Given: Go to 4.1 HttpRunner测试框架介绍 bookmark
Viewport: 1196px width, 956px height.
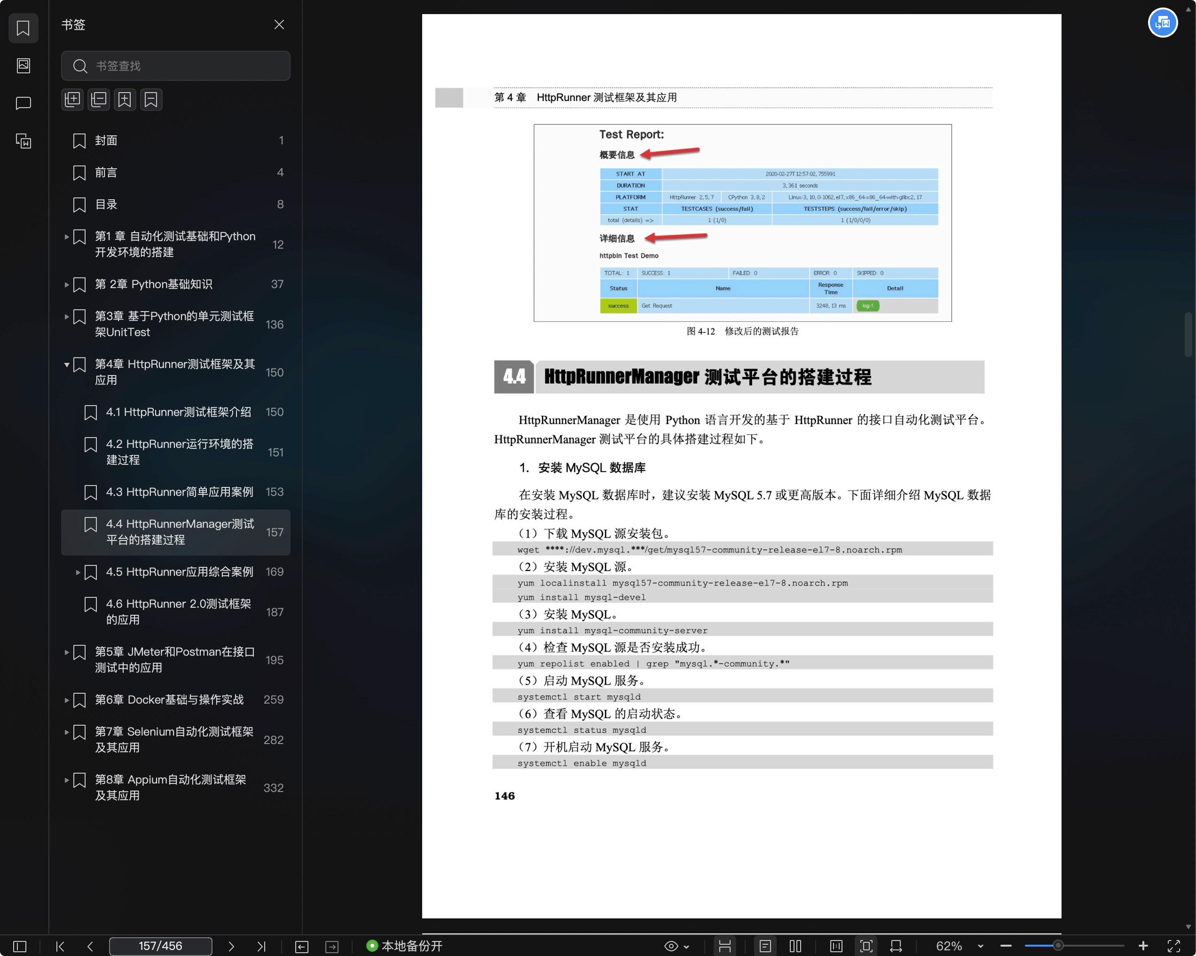Looking at the screenshot, I should point(176,412).
